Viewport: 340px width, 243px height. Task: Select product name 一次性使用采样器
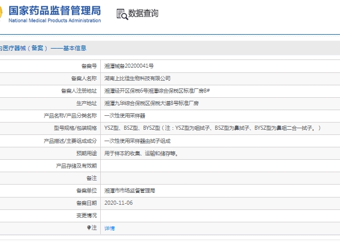(125, 116)
